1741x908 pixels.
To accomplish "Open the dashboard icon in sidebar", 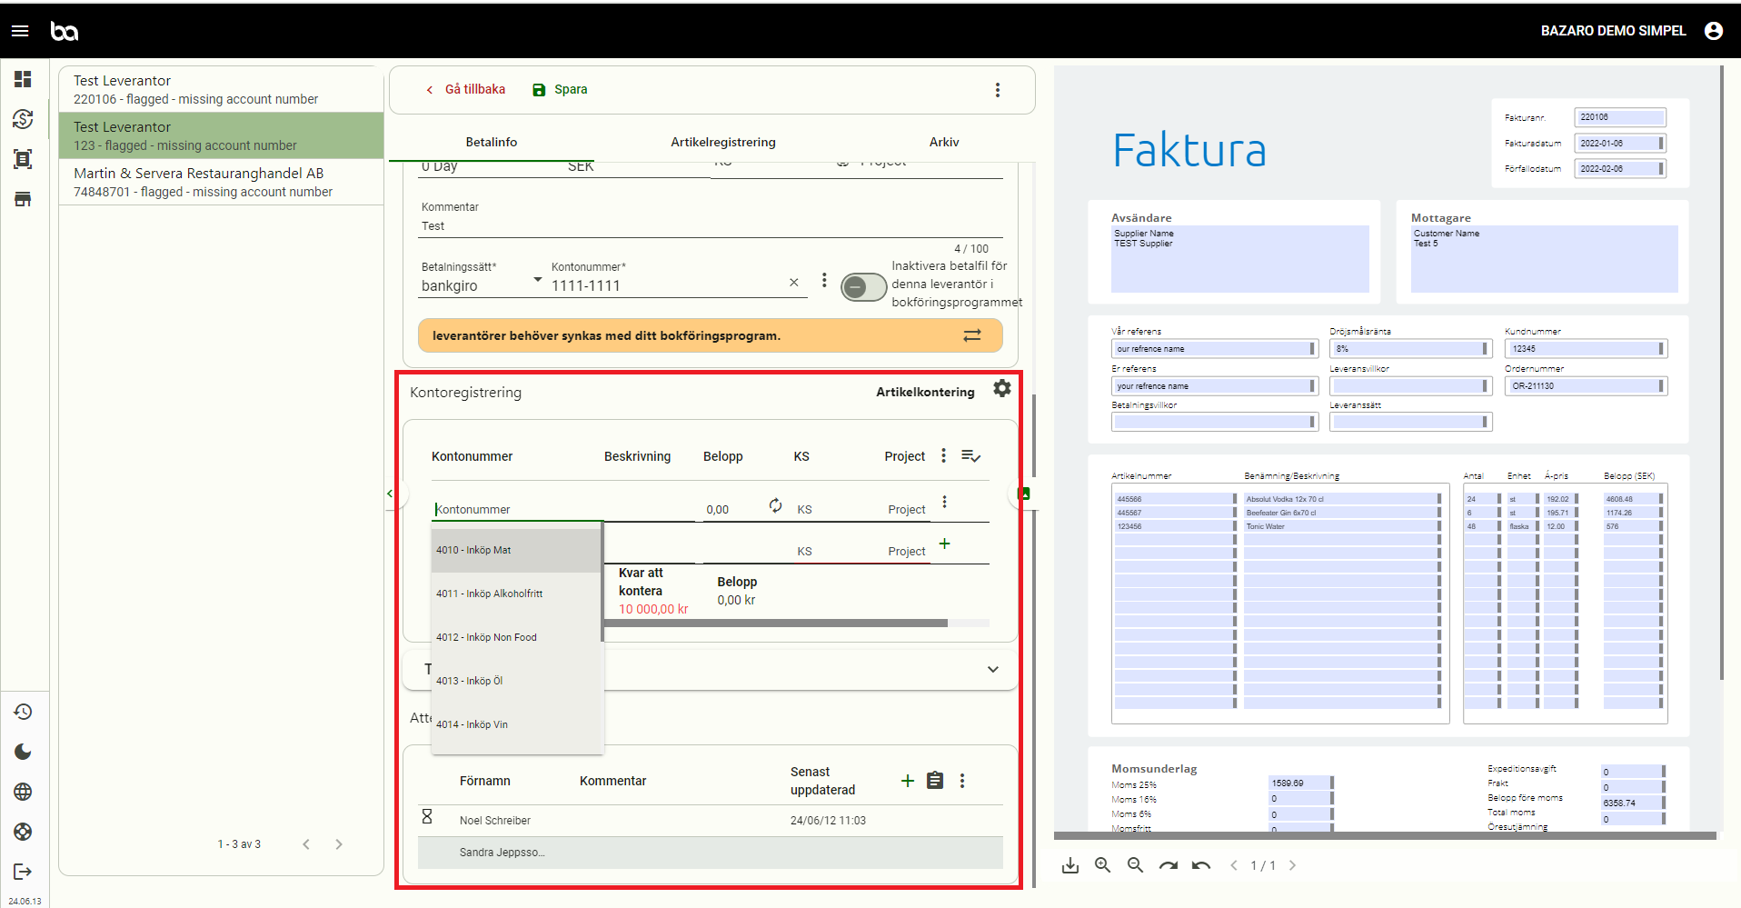I will 23,79.
